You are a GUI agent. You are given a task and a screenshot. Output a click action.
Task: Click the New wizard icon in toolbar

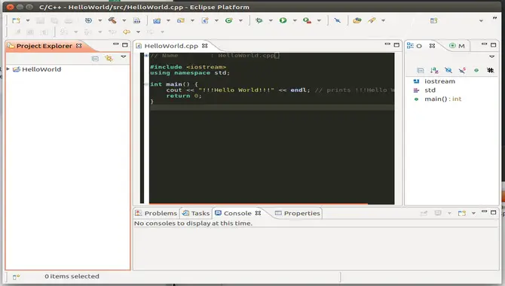click(x=16, y=20)
